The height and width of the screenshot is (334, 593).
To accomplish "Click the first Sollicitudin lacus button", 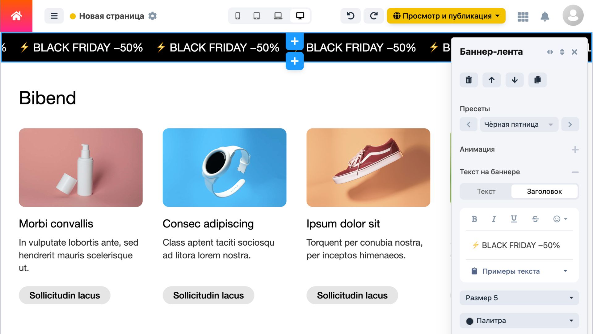I will (x=65, y=295).
